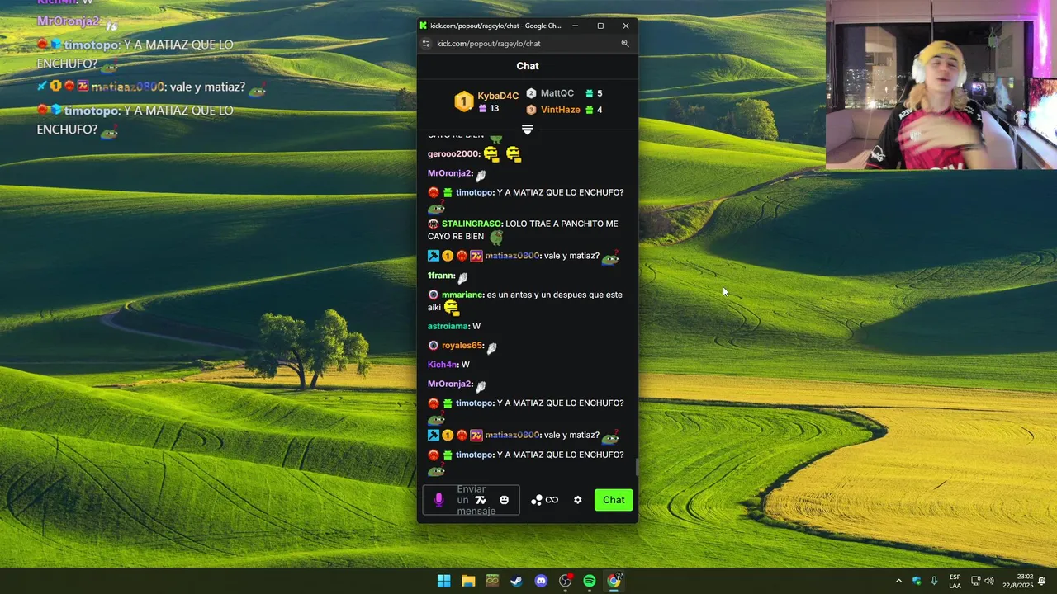Click the tray microphone icon
The image size is (1057, 594).
click(934, 581)
